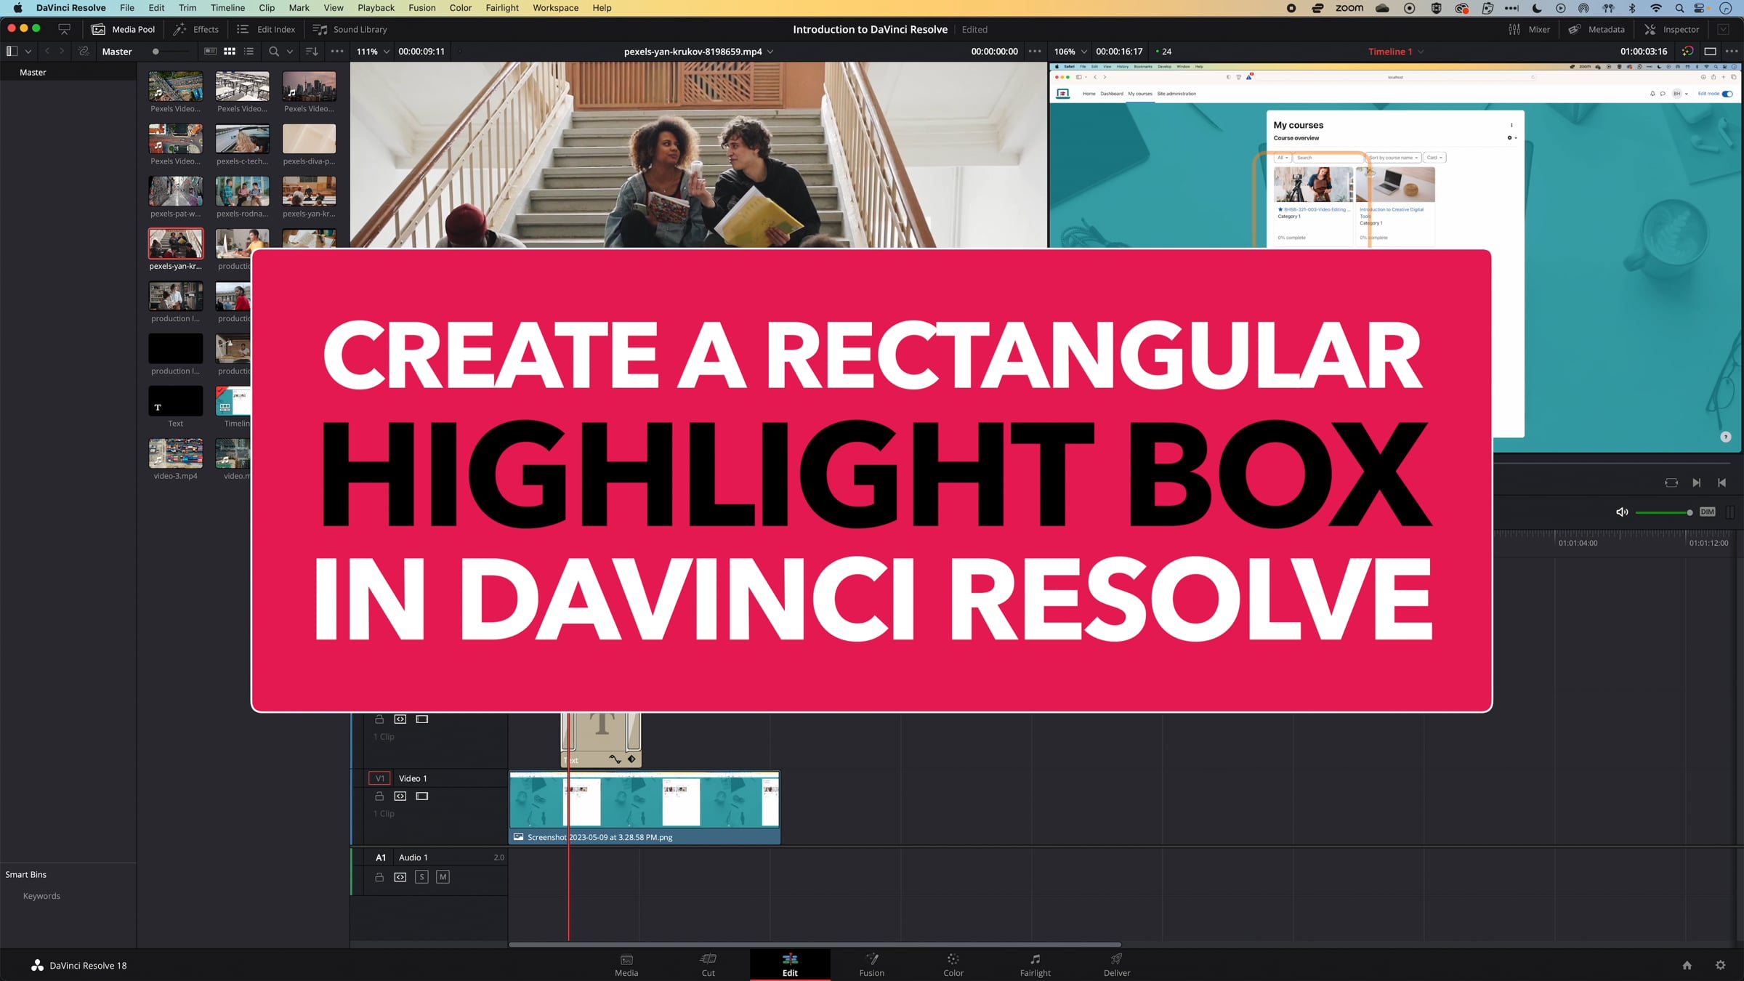Screen dimensions: 1744x981
Task: Open the timeline viewer zoom dropdown at 106%
Action: [1070, 52]
